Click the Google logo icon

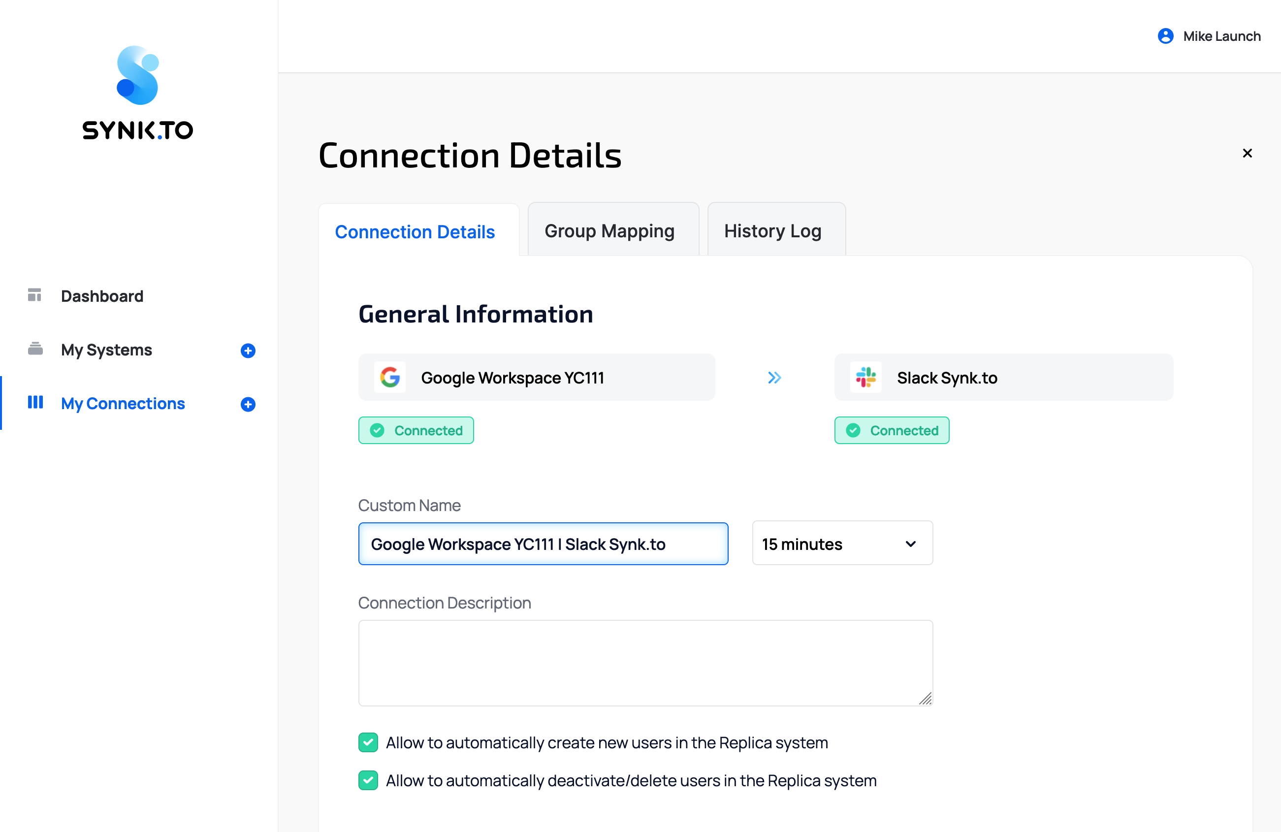[x=390, y=377]
